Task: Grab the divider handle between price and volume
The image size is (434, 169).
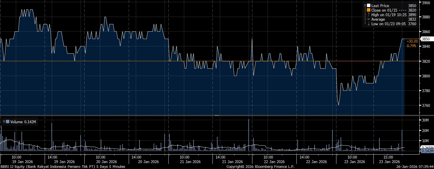Action: (217, 116)
